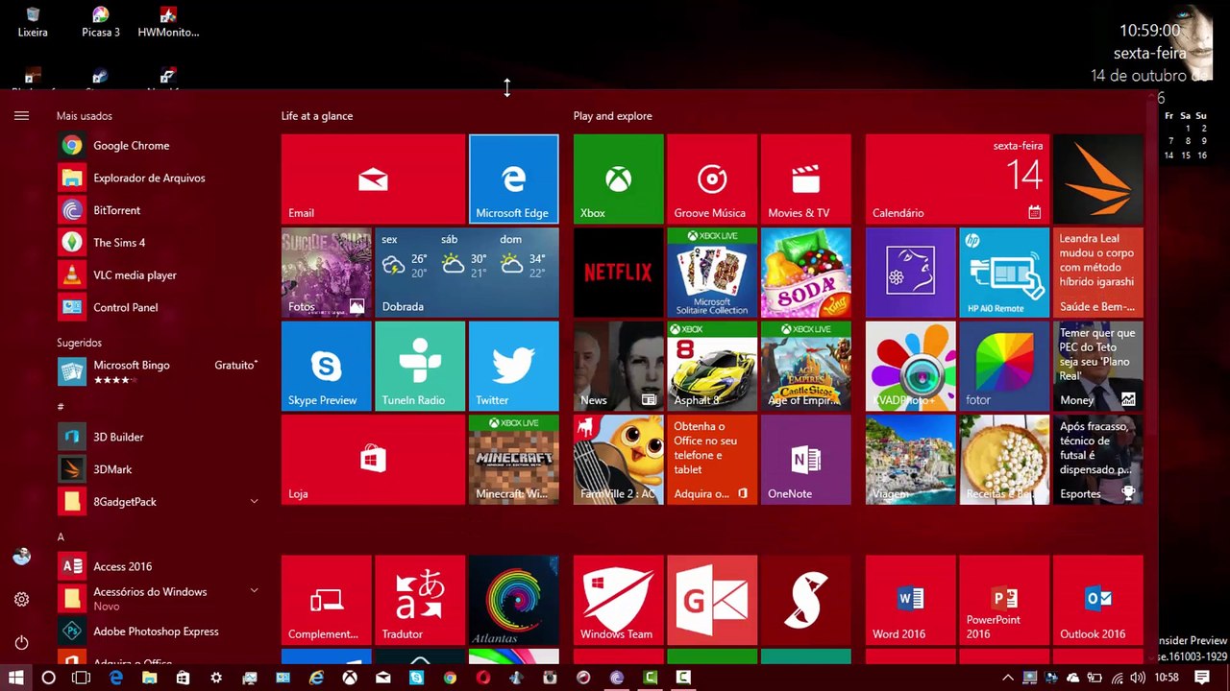Open the Loja store tile
This screenshot has width=1230, height=691.
pyautogui.click(x=373, y=460)
